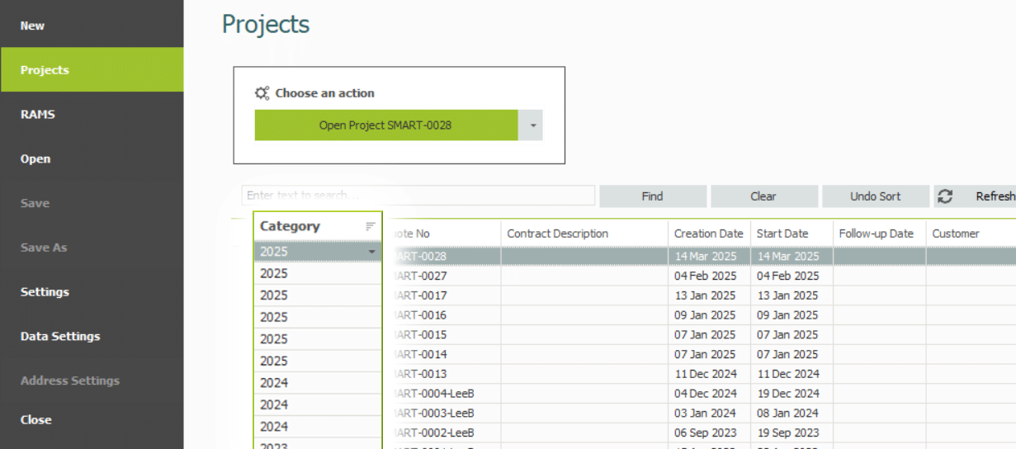Click the Contract Description column header
Viewport: 1016px width, 449px height.
click(x=557, y=234)
